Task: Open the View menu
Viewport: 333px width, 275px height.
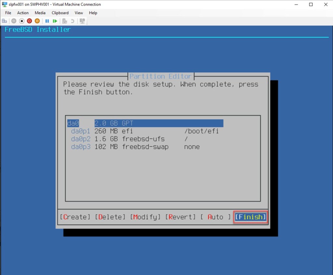Action: tap(79, 13)
